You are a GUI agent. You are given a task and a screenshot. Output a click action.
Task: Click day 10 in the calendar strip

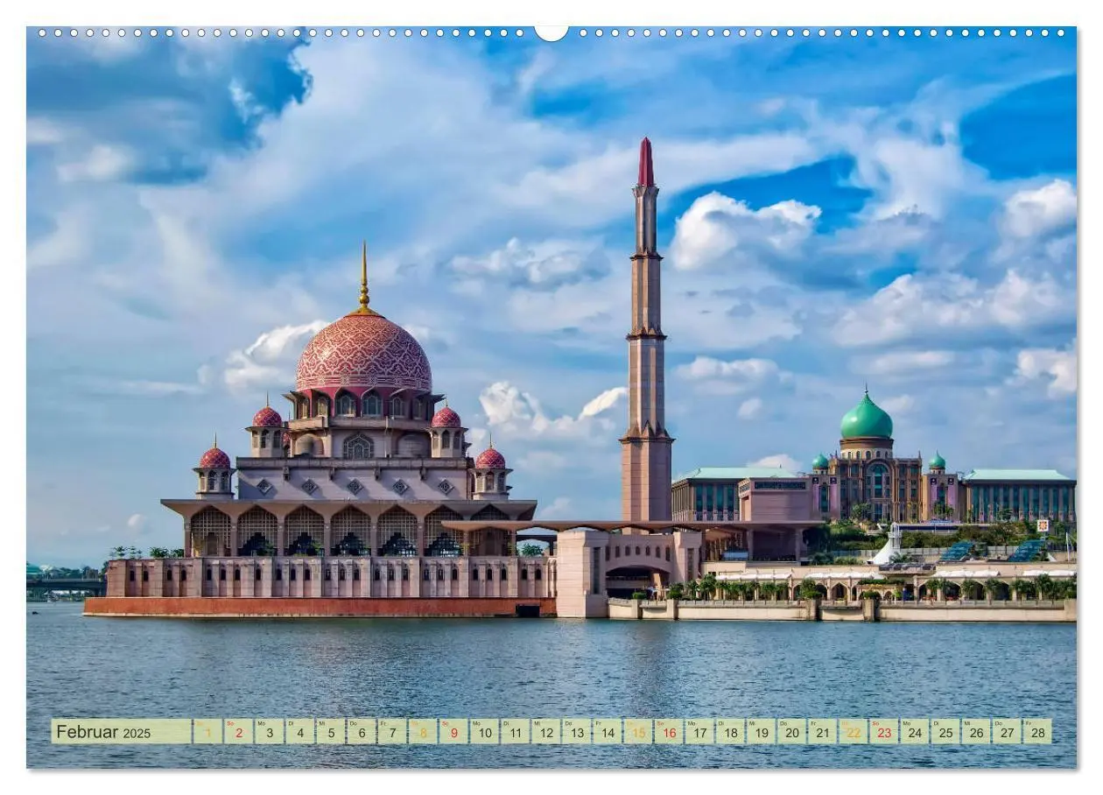[x=484, y=731]
